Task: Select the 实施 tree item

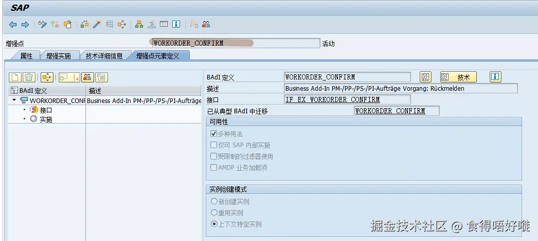Action: [46, 119]
